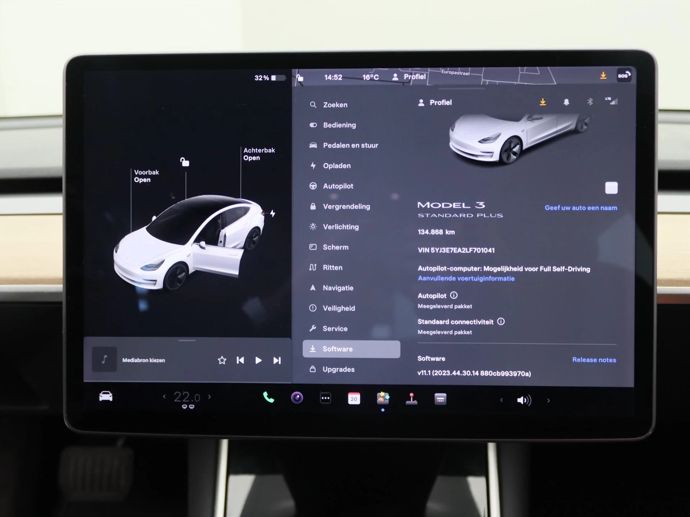
Task: Expand the app launcher with three dots
Action: (325, 398)
